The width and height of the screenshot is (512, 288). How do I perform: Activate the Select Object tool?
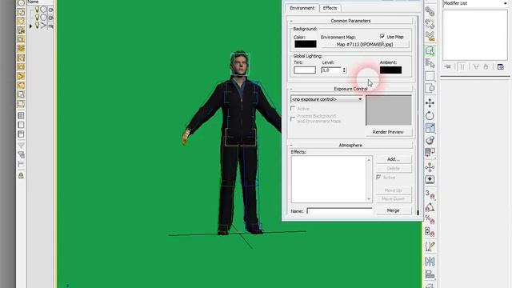coord(430,51)
